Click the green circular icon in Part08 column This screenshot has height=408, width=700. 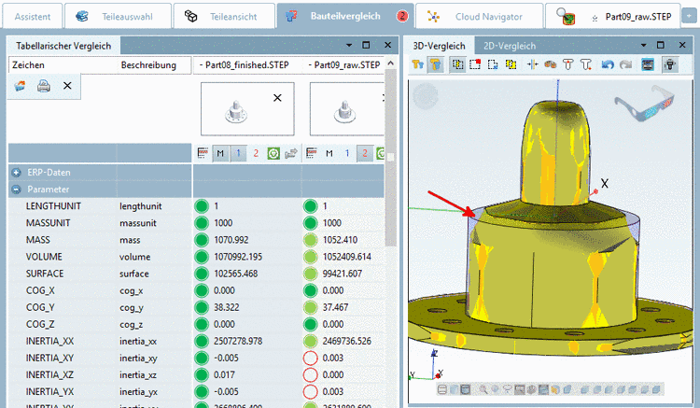pos(273,153)
